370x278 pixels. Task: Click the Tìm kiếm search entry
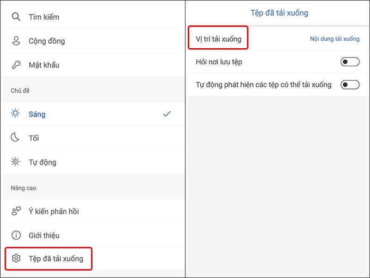44,17
